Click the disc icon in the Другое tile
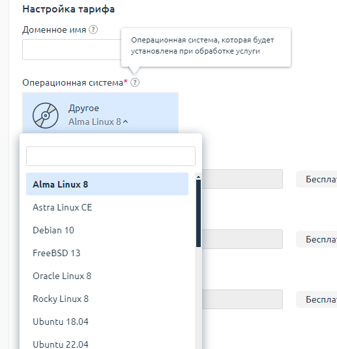 [46, 116]
